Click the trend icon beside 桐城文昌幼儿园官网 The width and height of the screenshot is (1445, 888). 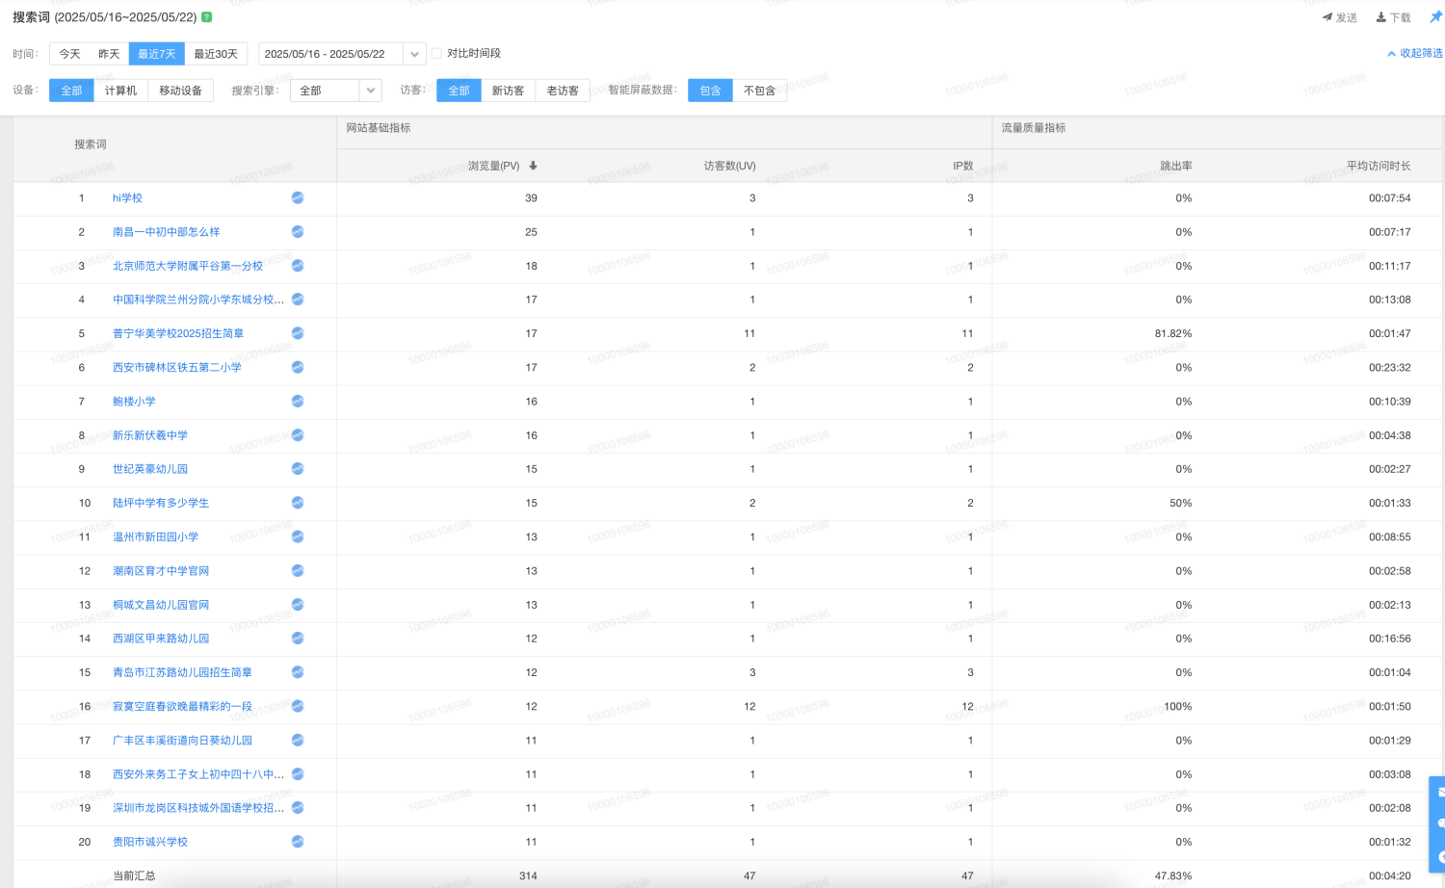(x=298, y=605)
